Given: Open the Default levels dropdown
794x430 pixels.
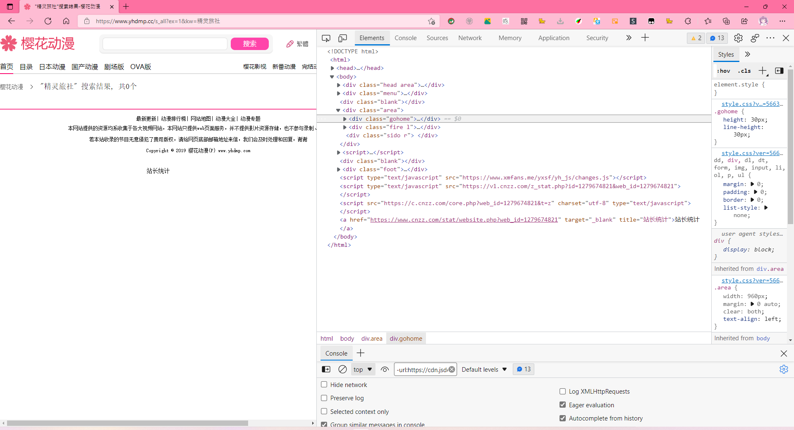Looking at the screenshot, I should click(x=484, y=369).
